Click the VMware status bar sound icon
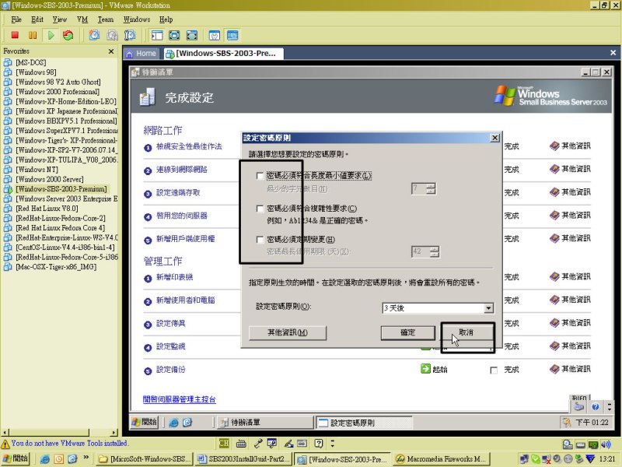This screenshot has width=622, height=467. point(606,444)
